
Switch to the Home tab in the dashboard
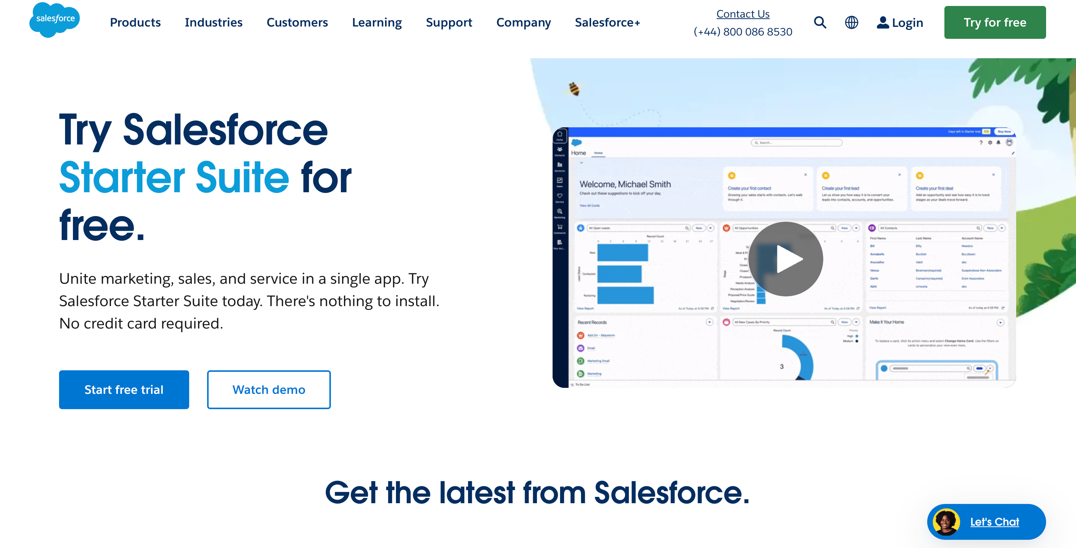click(x=598, y=153)
